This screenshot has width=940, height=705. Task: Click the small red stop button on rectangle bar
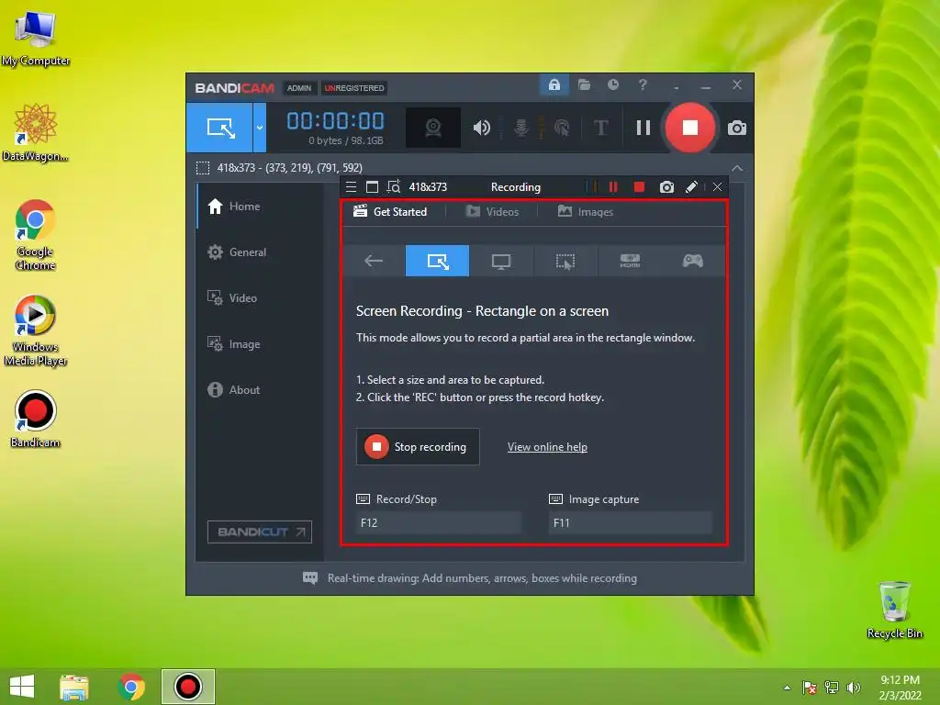click(639, 187)
